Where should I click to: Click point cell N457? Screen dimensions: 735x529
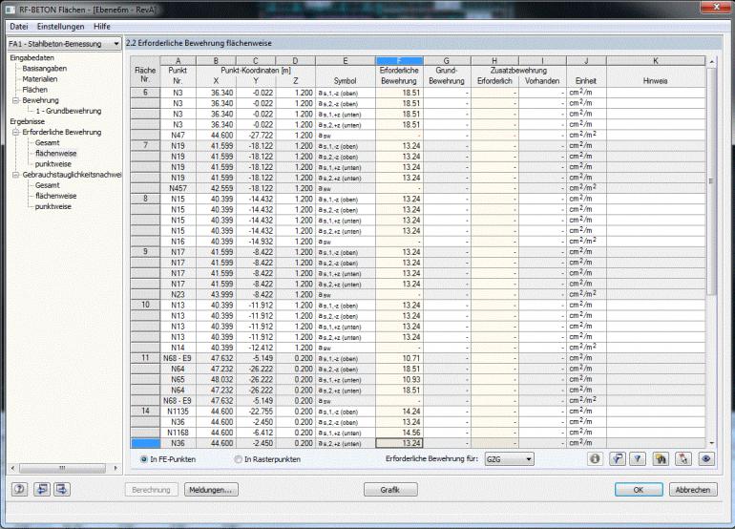(178, 188)
